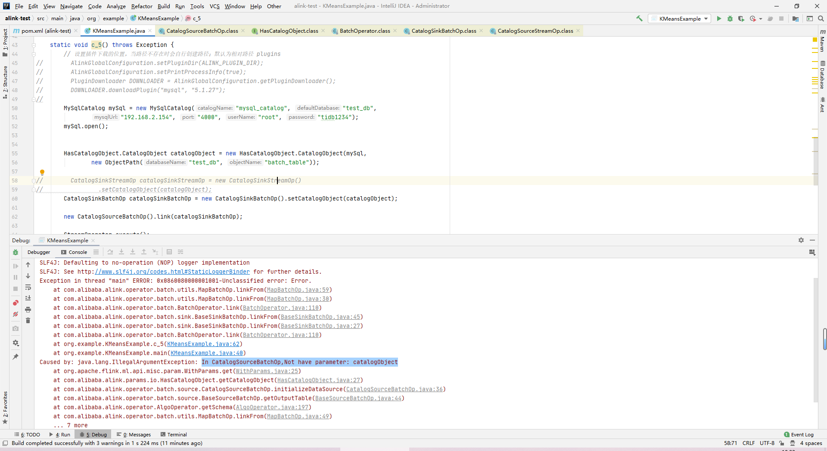The width and height of the screenshot is (827, 451).
Task: Switch to the pom.xml (alink-test) tab
Action: [x=46, y=31]
